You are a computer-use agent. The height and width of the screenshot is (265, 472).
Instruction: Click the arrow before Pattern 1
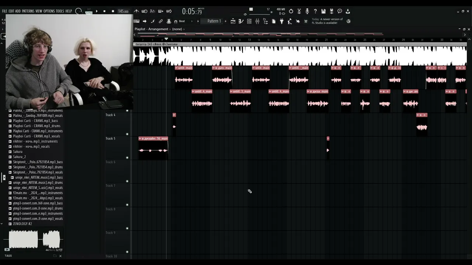pos(198,21)
